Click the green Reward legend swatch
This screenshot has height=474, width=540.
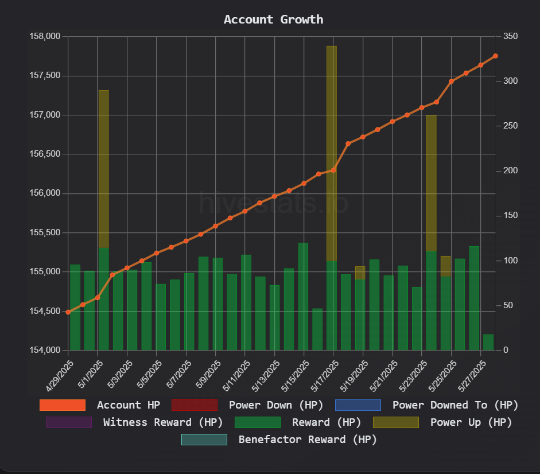tap(258, 422)
